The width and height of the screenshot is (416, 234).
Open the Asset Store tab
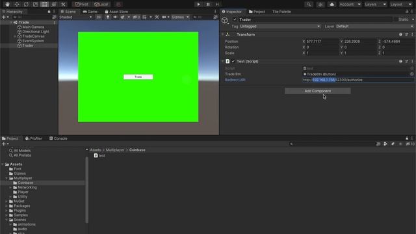(x=116, y=12)
